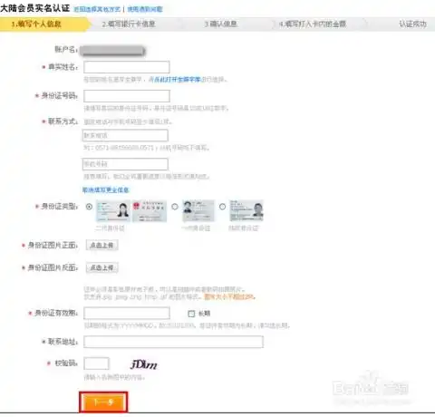The width and height of the screenshot is (435, 417).
Task: Click second-generation ID front sample image
Action: coord(113,210)
